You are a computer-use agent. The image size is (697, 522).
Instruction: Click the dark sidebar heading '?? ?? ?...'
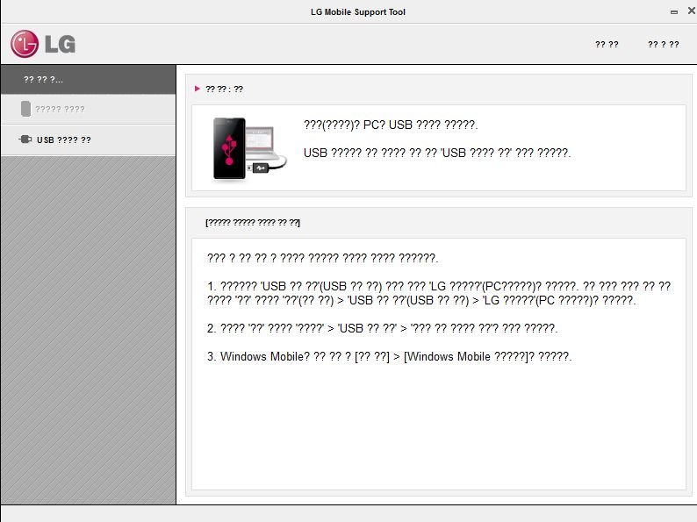point(88,80)
